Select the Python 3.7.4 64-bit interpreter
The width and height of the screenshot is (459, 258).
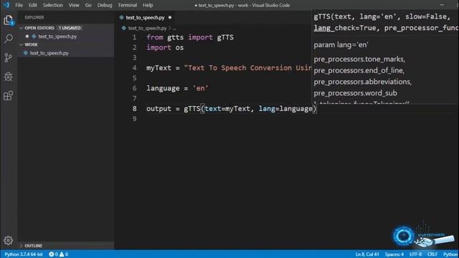[24, 254]
